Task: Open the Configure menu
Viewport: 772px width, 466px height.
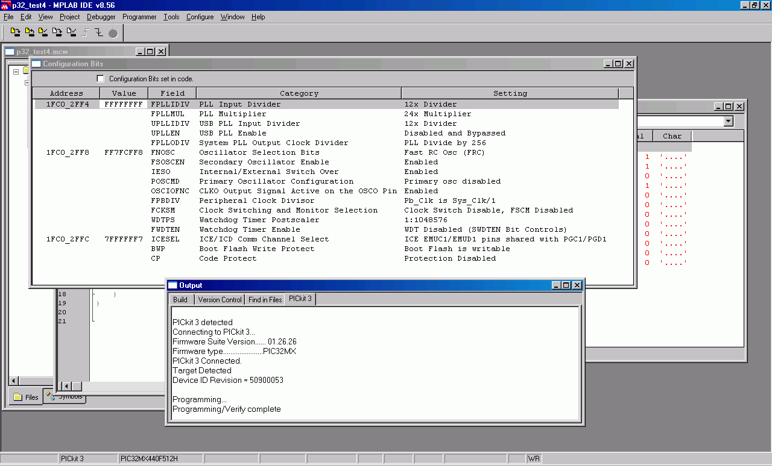Action: (x=200, y=17)
